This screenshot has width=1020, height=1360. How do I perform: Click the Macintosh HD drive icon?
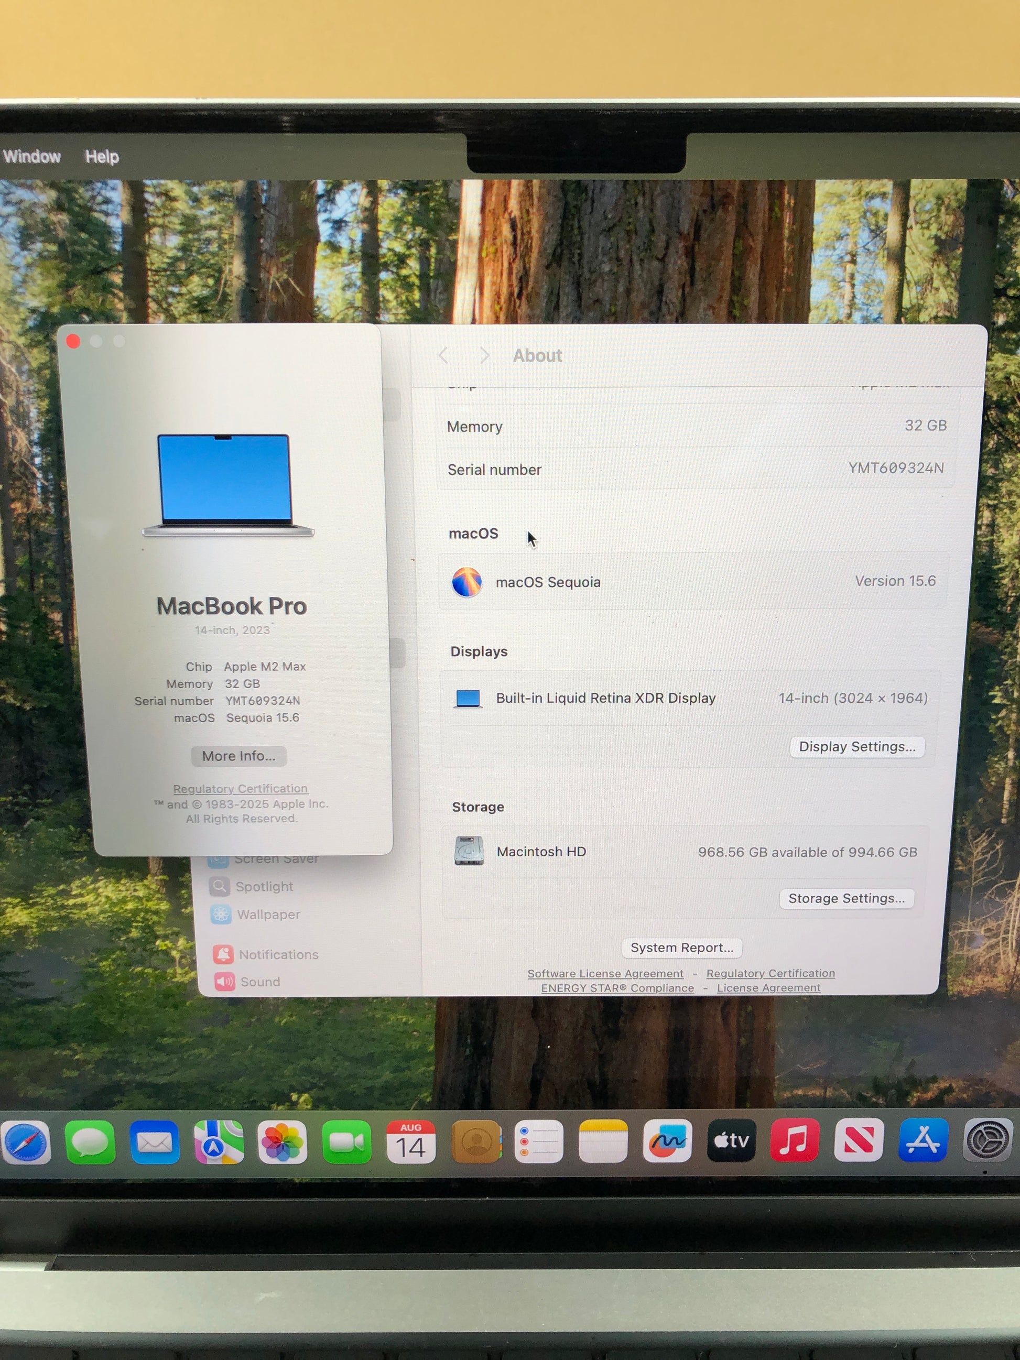pos(469,851)
